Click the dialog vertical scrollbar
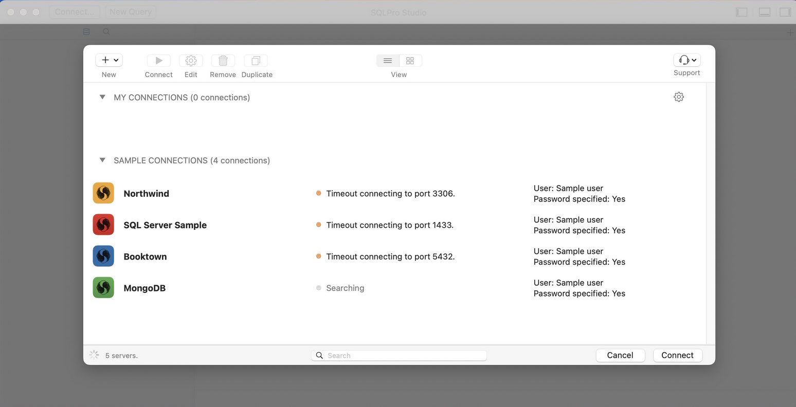The image size is (796, 407). [711, 213]
